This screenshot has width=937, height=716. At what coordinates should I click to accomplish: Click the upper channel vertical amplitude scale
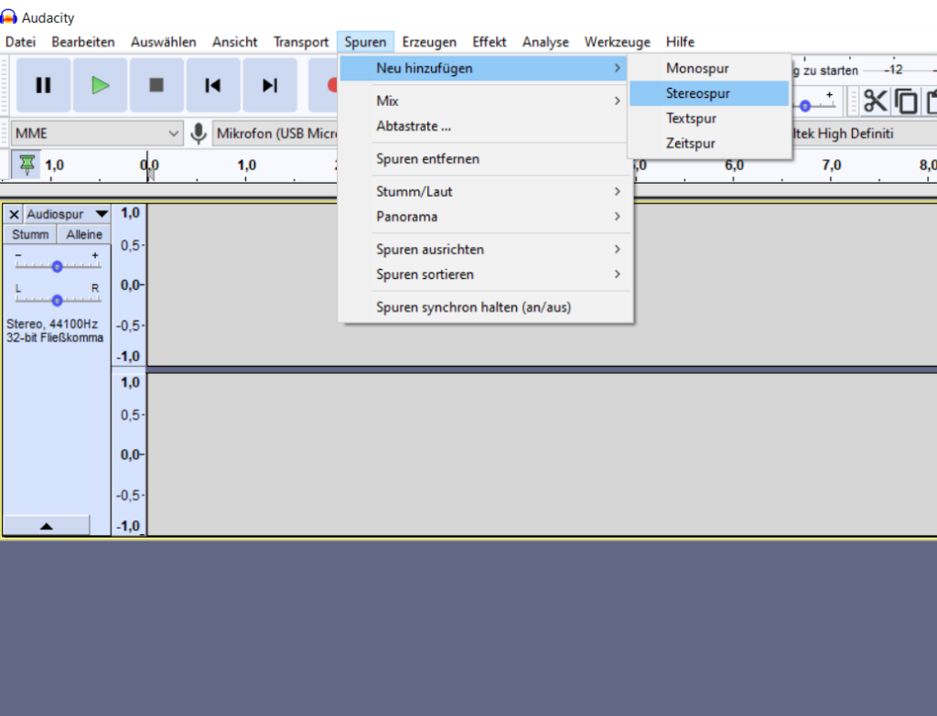coord(129,285)
